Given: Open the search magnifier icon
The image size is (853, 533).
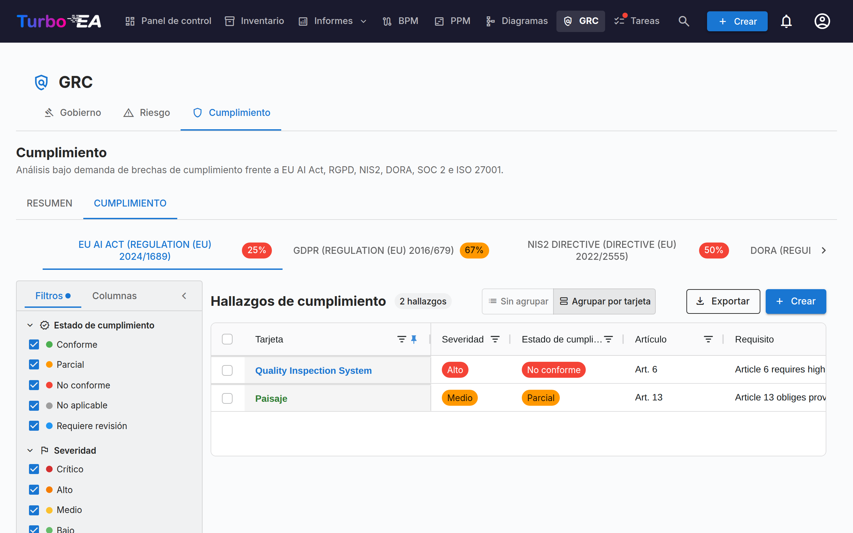Looking at the screenshot, I should (683, 21).
